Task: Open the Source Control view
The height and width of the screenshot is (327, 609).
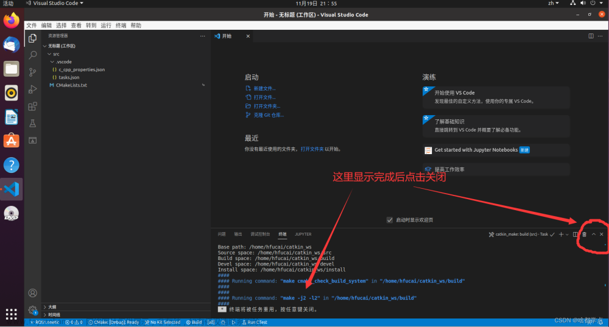Action: [33, 72]
